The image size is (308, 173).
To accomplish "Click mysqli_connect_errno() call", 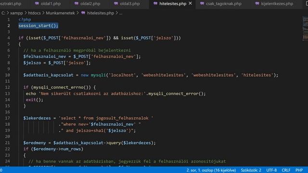I will pyautogui.click(x=62, y=87).
